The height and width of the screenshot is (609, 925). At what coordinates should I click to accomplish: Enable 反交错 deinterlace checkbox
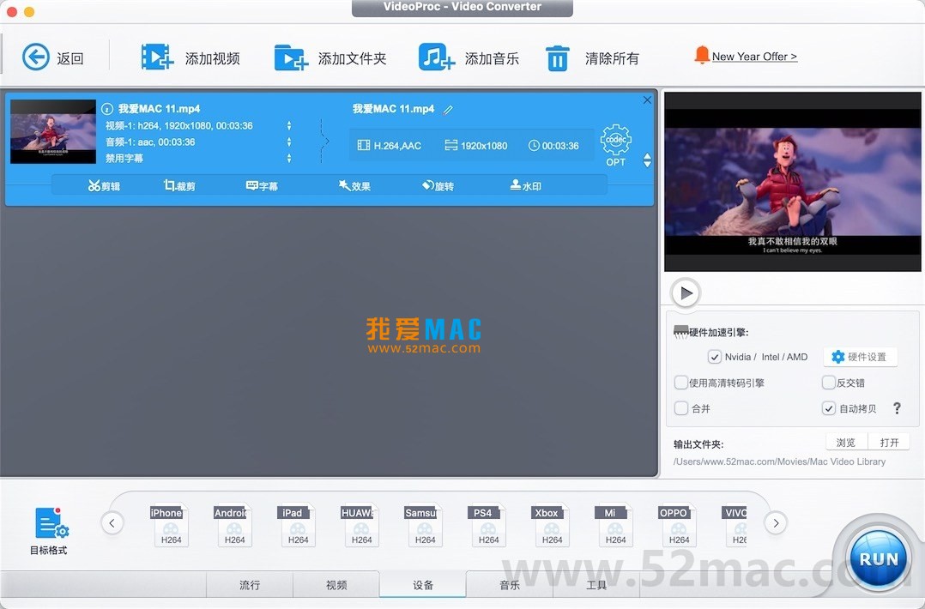pyautogui.click(x=829, y=383)
